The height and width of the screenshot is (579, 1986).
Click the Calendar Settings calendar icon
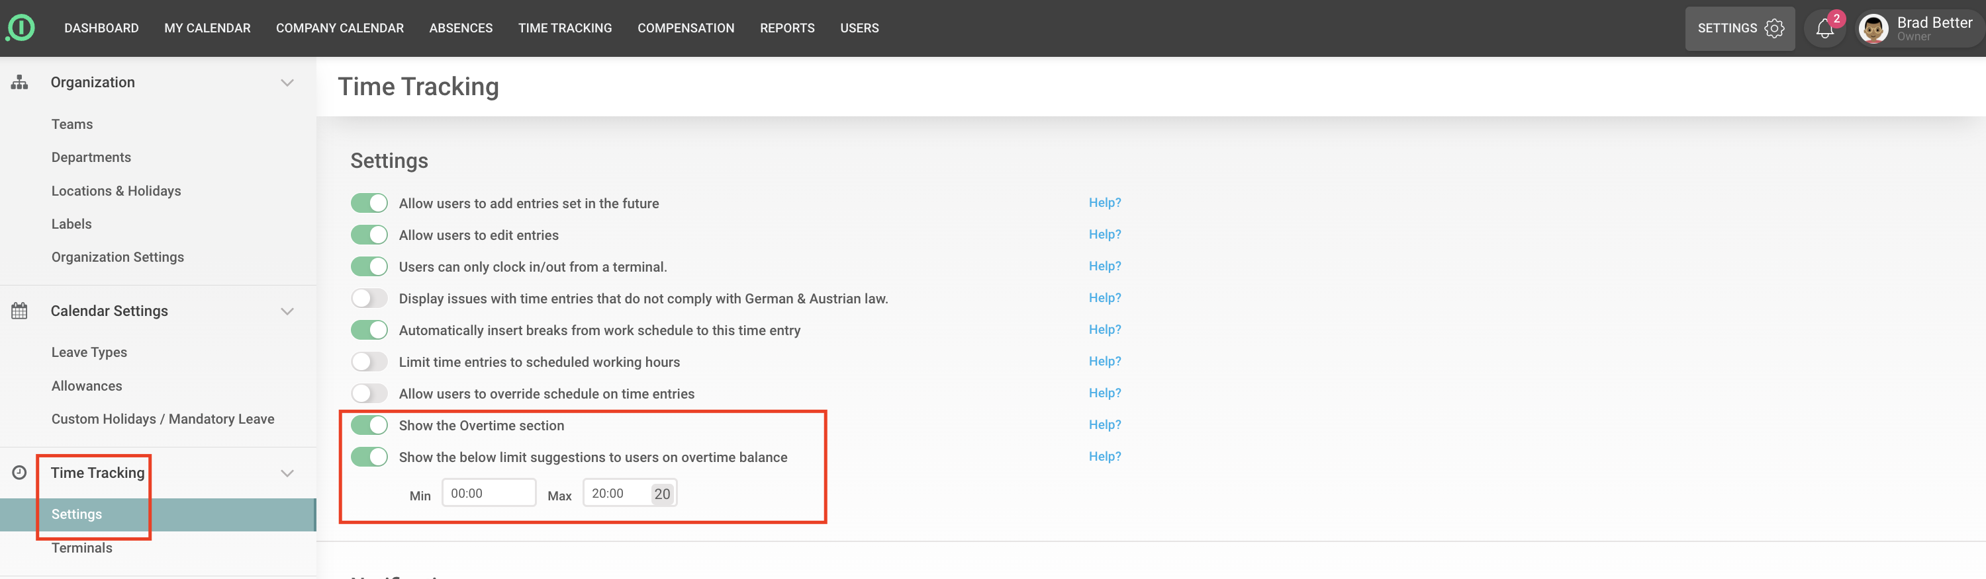point(19,311)
